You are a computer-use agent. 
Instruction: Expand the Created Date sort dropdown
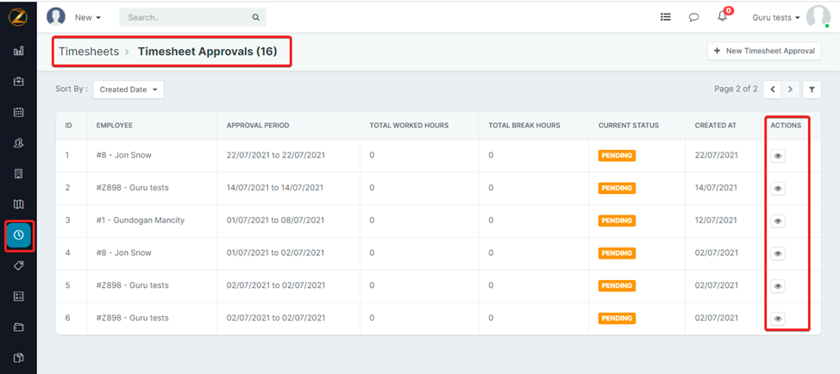tap(129, 89)
